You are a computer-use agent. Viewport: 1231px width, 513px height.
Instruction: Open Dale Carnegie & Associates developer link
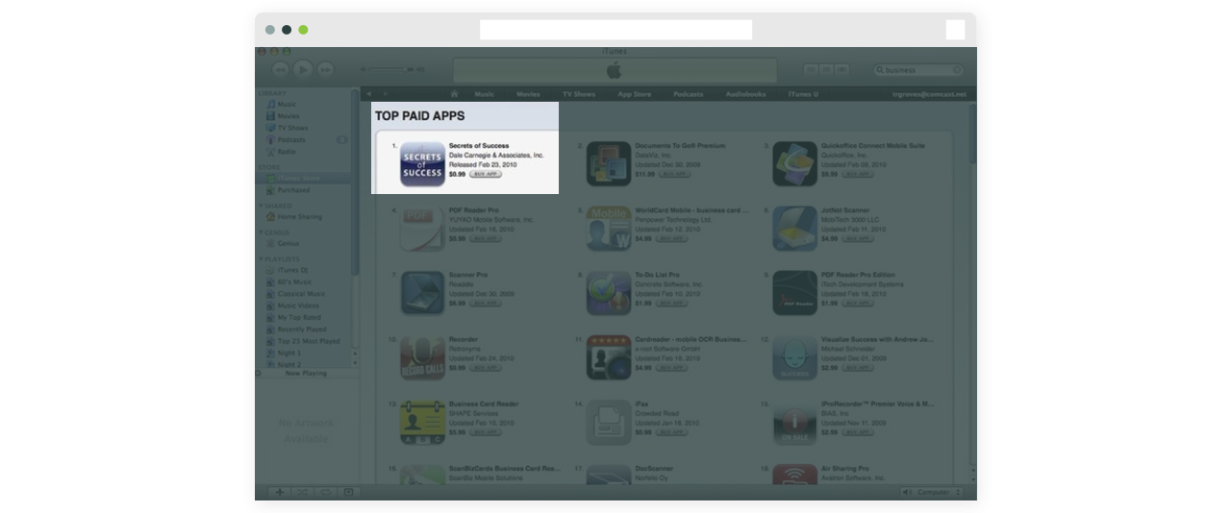coord(496,155)
